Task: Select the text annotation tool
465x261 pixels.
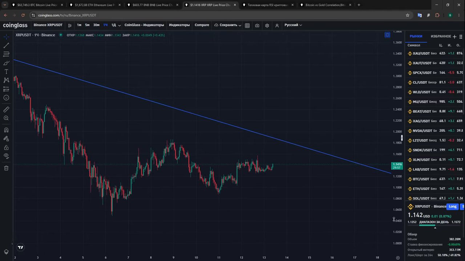Action: tap(6, 72)
